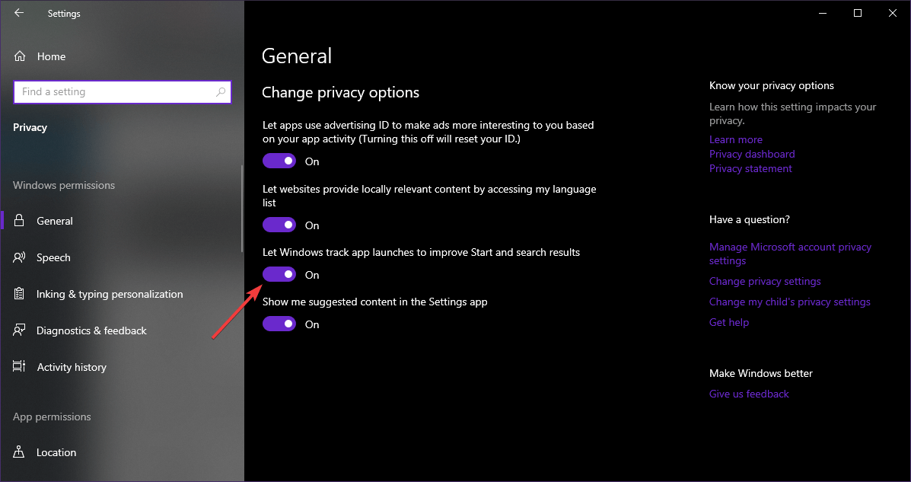Image resolution: width=911 pixels, height=482 pixels.
Task: Disable Windows tracking app launches toggle
Action: 279,274
